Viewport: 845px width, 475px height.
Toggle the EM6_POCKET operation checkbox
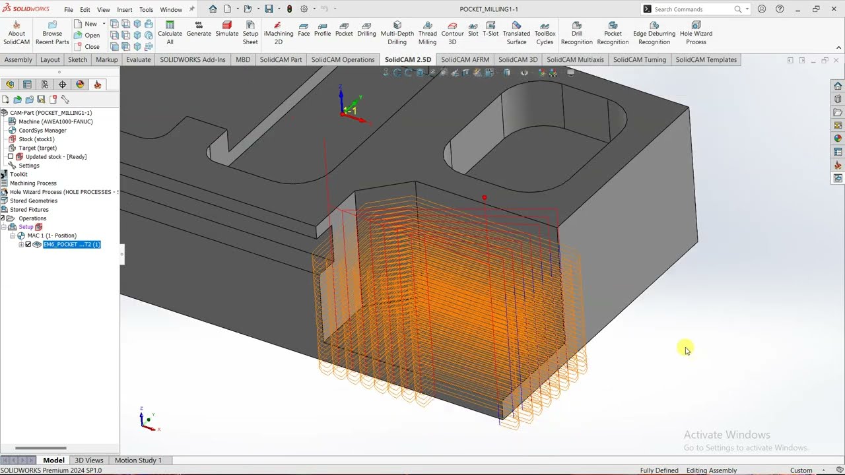(x=28, y=245)
